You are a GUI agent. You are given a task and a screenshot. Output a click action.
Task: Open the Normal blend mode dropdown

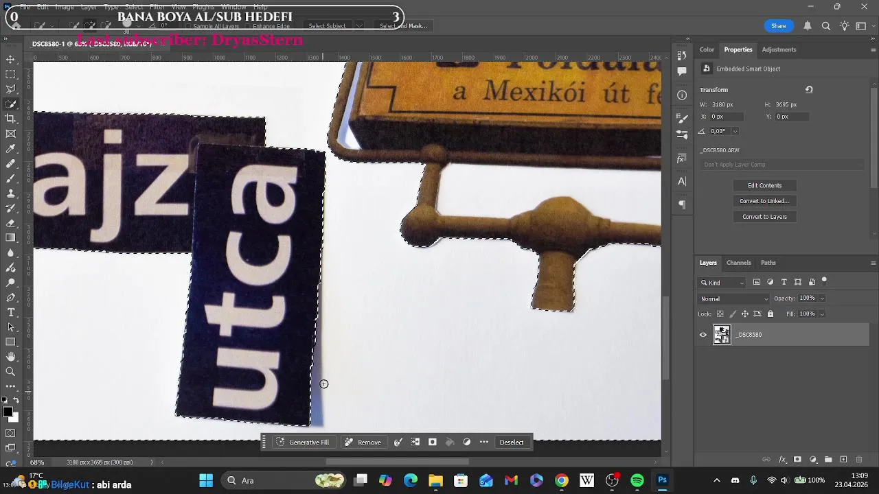(x=734, y=299)
